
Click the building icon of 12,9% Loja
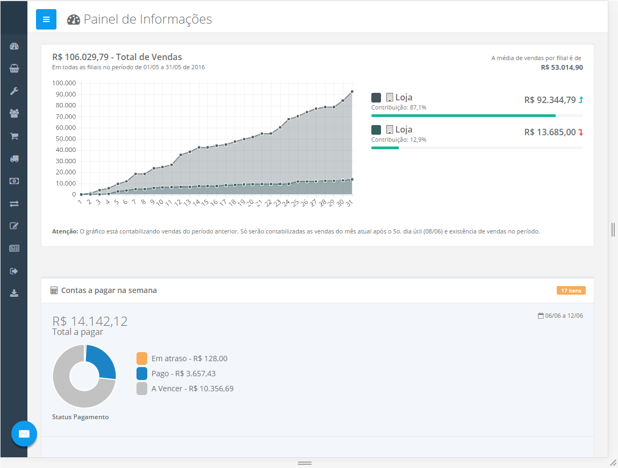[390, 129]
